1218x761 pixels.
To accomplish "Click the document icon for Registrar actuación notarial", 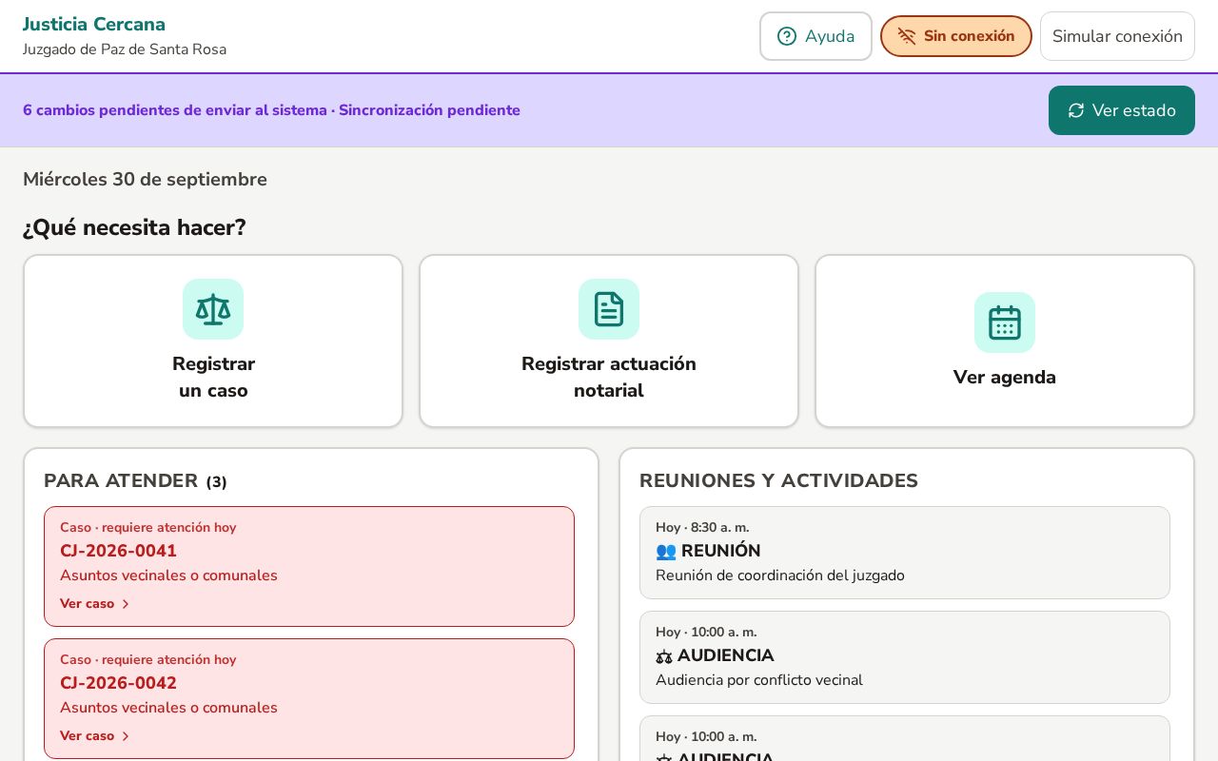I will tap(609, 309).
